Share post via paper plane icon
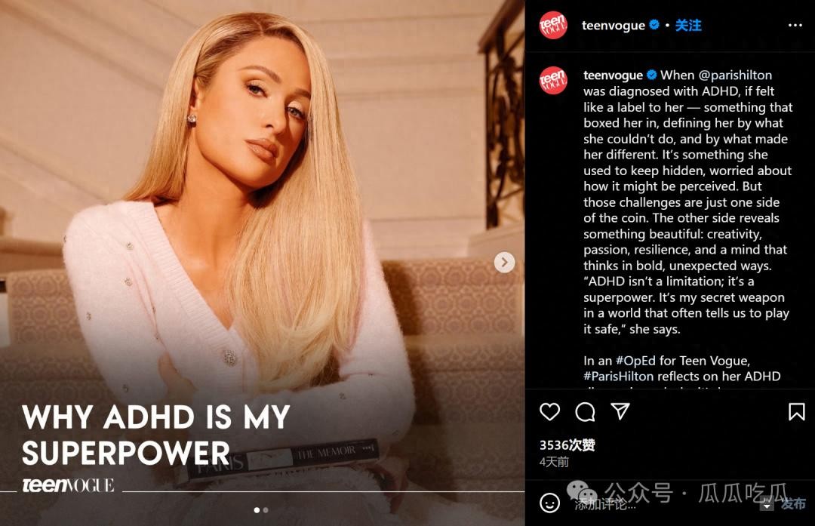Image resolution: width=815 pixels, height=526 pixels. pos(620,411)
